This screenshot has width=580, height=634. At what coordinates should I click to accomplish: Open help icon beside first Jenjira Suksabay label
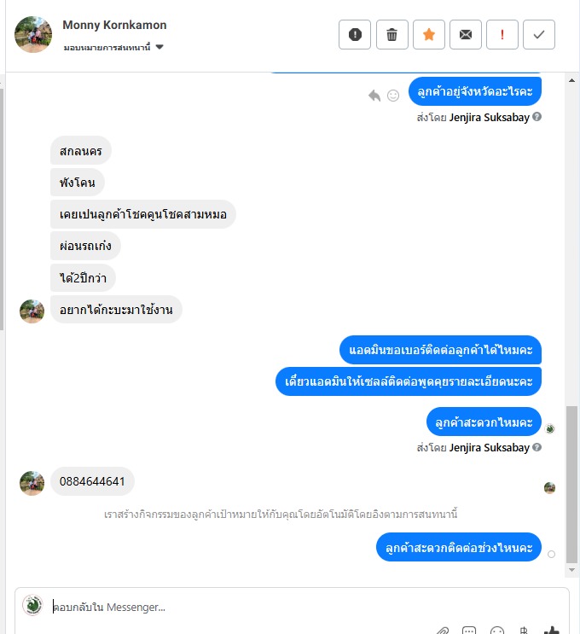(536, 117)
